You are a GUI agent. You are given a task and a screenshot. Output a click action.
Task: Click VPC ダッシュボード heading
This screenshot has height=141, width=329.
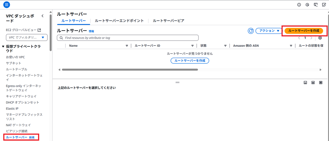pos(20,18)
